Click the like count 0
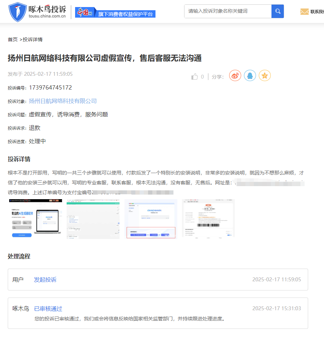This screenshot has width=324, height=337. 202,77
